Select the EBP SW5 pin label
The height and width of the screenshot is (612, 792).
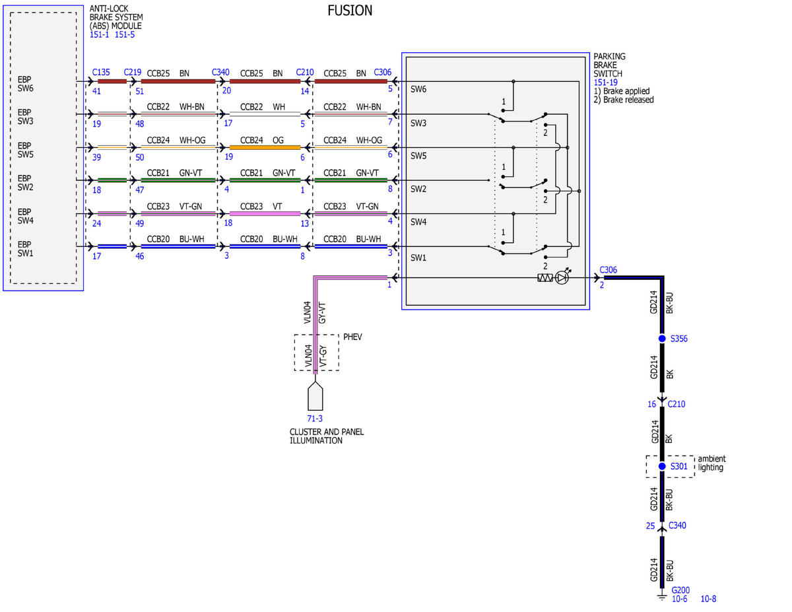25,150
